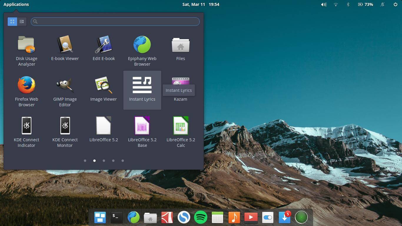The width and height of the screenshot is (402, 226).
Task: Go to third page of apps
Action: tap(104, 161)
